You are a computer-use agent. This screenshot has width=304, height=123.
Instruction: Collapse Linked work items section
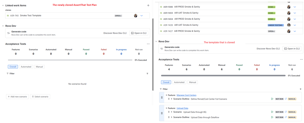3,5
